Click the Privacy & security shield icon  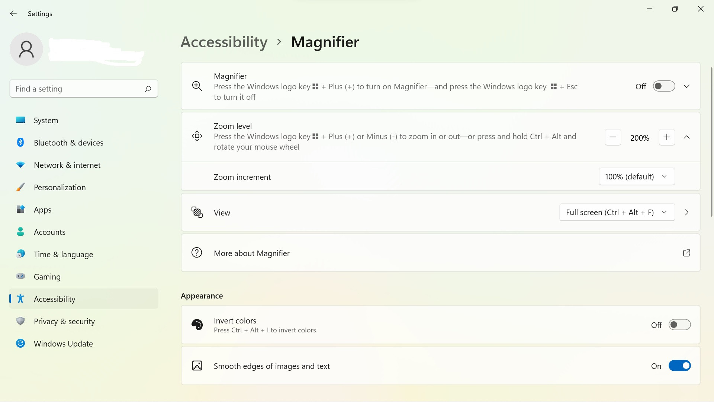point(20,321)
